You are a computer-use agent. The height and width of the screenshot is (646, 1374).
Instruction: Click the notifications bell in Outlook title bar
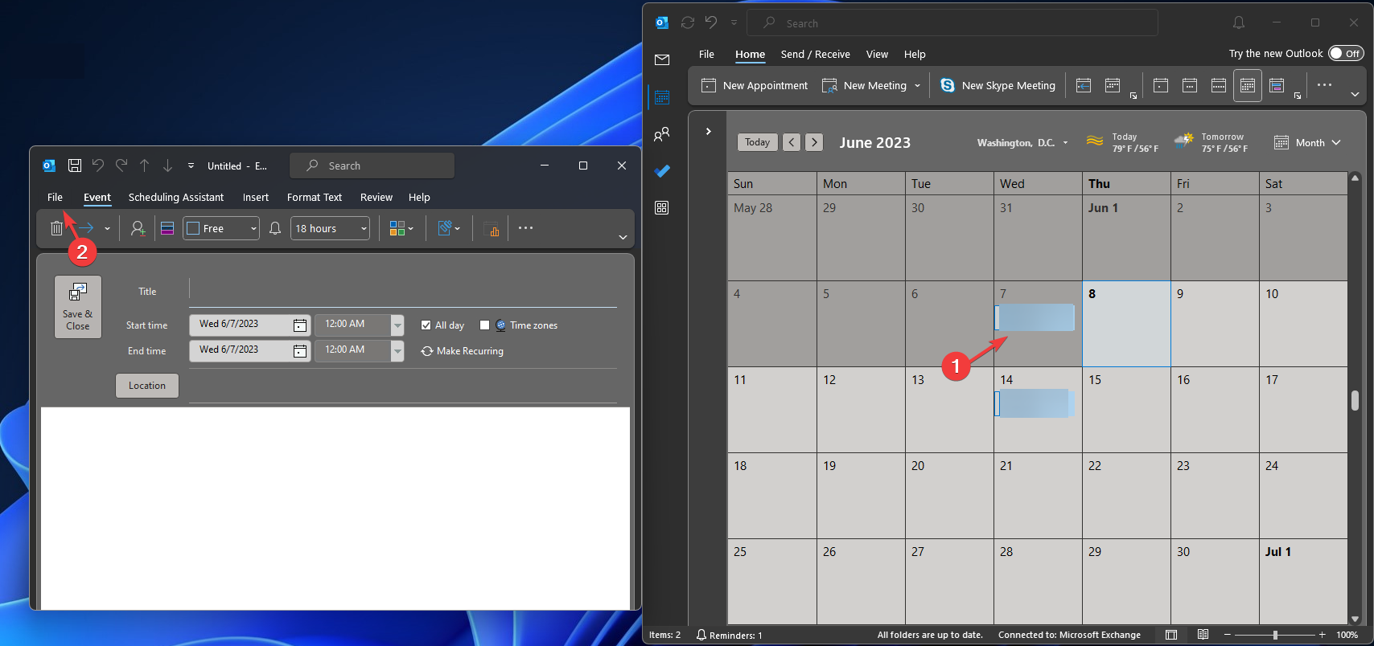tap(1239, 22)
